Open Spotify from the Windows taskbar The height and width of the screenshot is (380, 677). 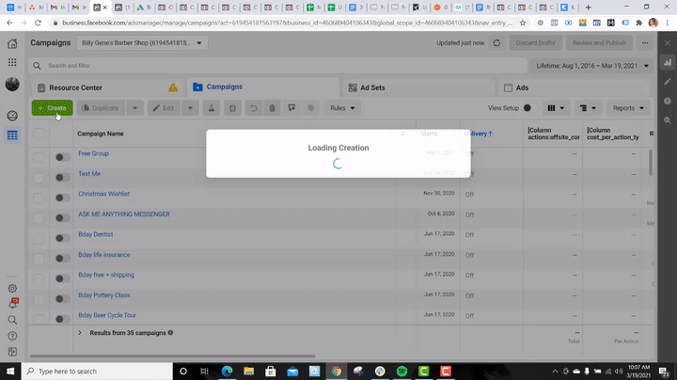(402, 371)
